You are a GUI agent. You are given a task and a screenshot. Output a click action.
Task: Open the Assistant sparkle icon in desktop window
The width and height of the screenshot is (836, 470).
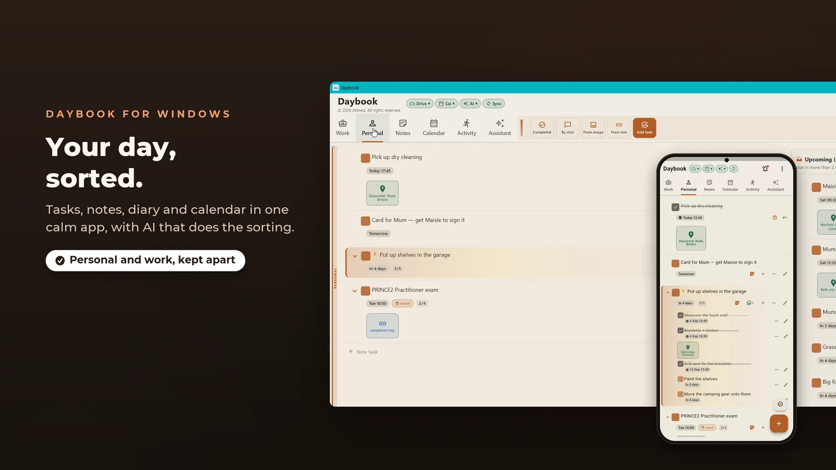pos(500,124)
